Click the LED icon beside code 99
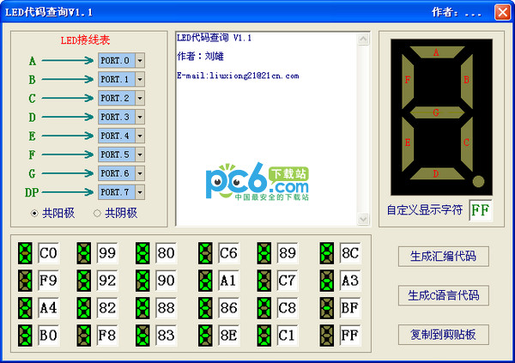The image size is (515, 363). click(84, 253)
